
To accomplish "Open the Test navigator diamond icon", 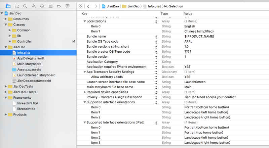I will [x=42, y=6].
